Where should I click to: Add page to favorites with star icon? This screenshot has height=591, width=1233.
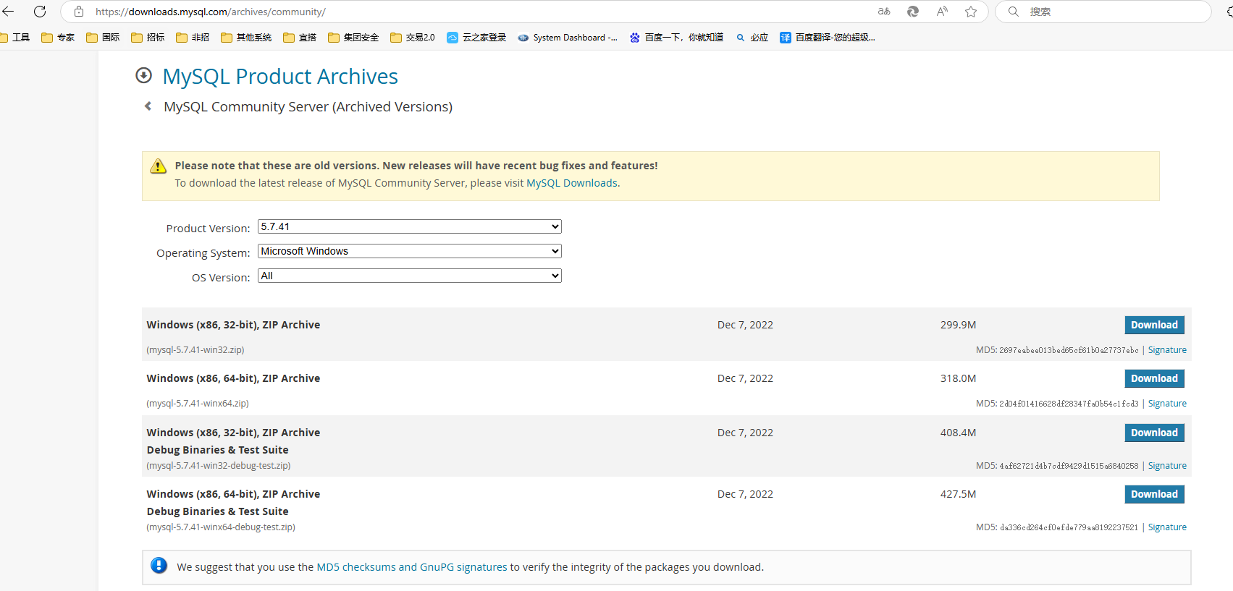click(x=971, y=12)
